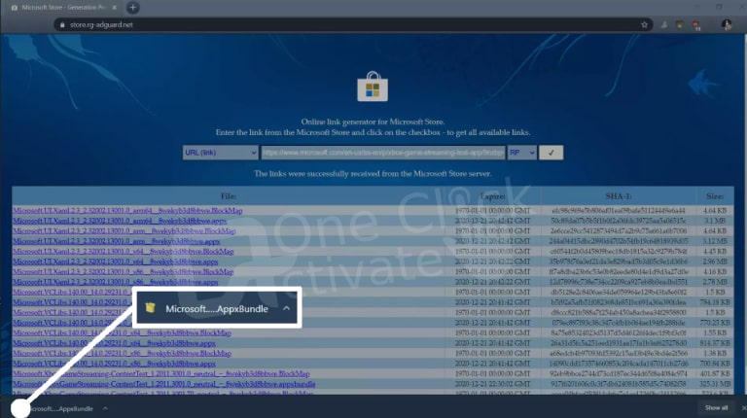
Task: Download VCLibs x64 BlockMap file link
Action: point(122,333)
